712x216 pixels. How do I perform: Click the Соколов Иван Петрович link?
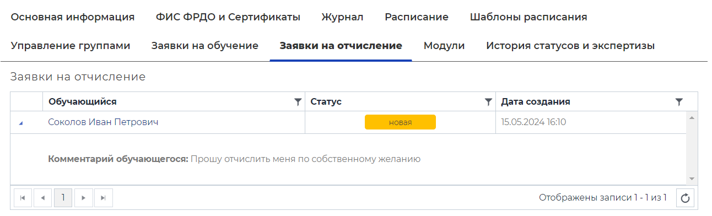[x=103, y=122]
